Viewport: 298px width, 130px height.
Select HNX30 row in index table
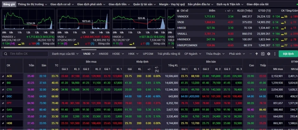point(237,28)
